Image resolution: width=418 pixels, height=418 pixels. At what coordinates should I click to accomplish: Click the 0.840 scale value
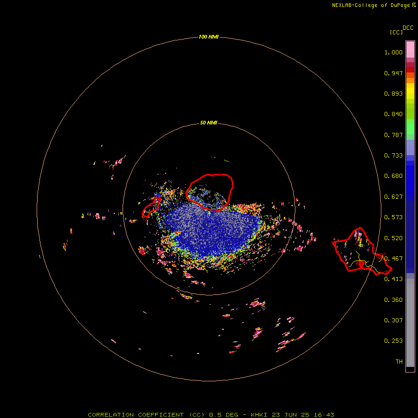(x=393, y=114)
